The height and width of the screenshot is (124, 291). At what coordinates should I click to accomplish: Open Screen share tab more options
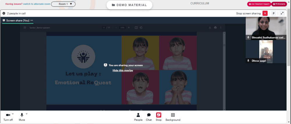tap(32, 20)
